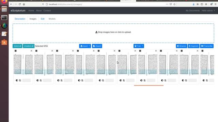Expand the Import dropdown
Image resolution: width=218 pixels, height=122 pixels.
coord(85,46)
